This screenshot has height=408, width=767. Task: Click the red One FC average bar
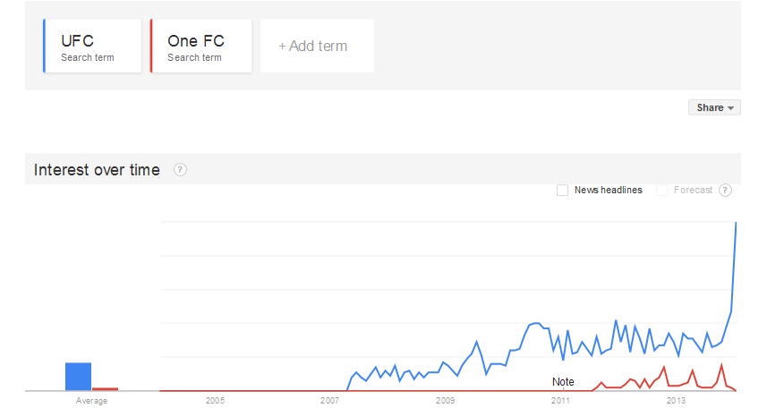click(106, 389)
